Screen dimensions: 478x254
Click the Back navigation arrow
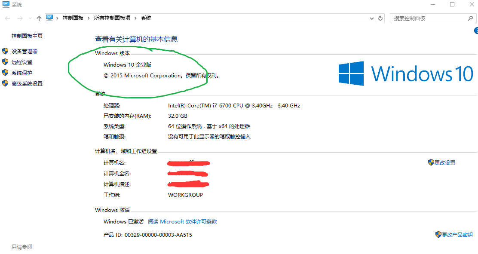[8, 18]
